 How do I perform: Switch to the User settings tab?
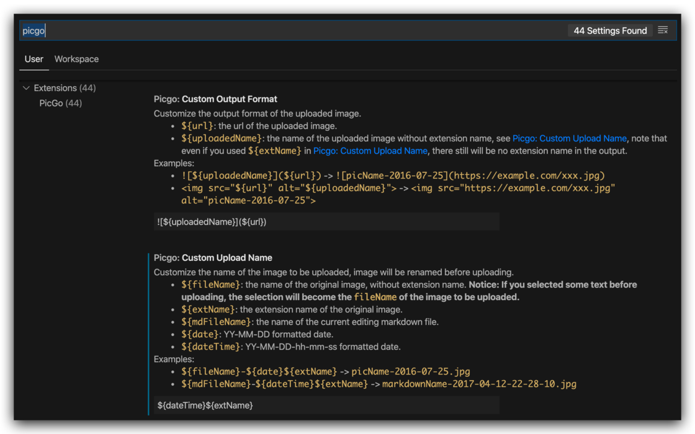coord(34,59)
